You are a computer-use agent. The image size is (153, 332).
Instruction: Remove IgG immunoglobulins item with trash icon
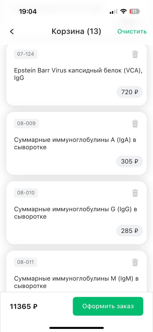(x=135, y=193)
